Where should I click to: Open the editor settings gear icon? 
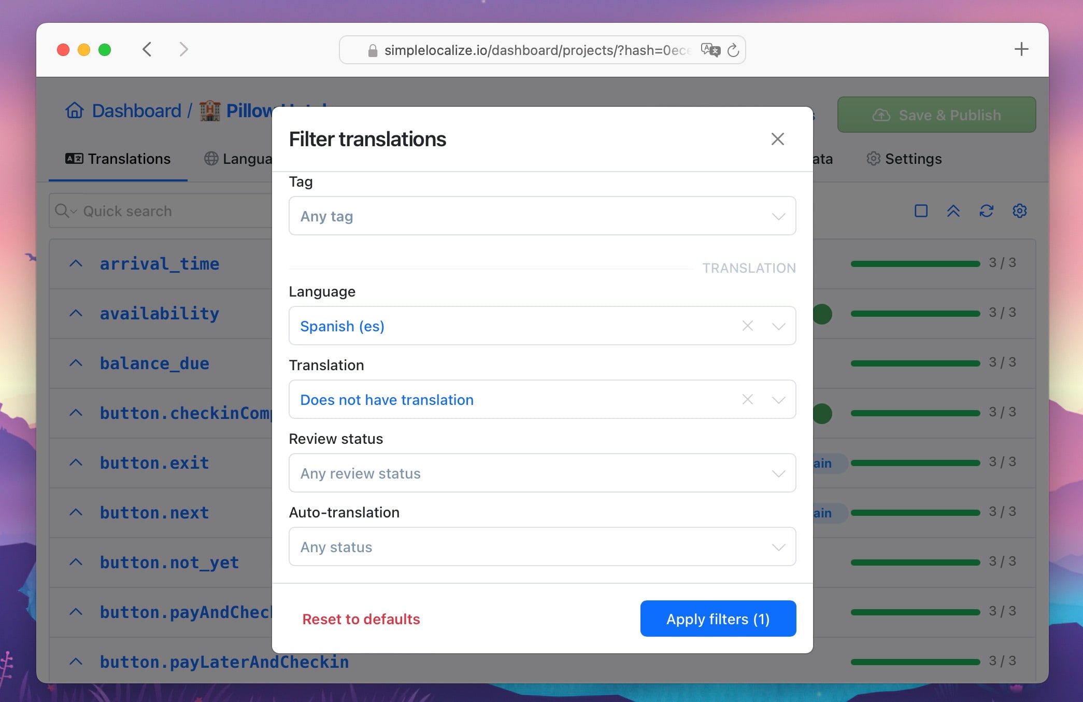pyautogui.click(x=1019, y=210)
